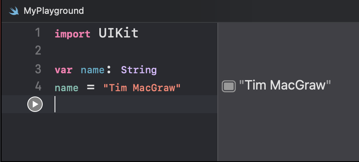Click the blank line 2 in editor
The width and height of the screenshot is (359, 162).
(x=136, y=50)
